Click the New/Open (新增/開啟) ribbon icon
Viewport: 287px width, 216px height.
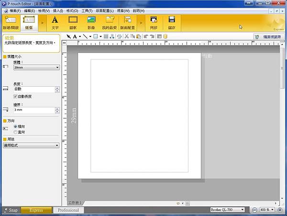coord(11,23)
